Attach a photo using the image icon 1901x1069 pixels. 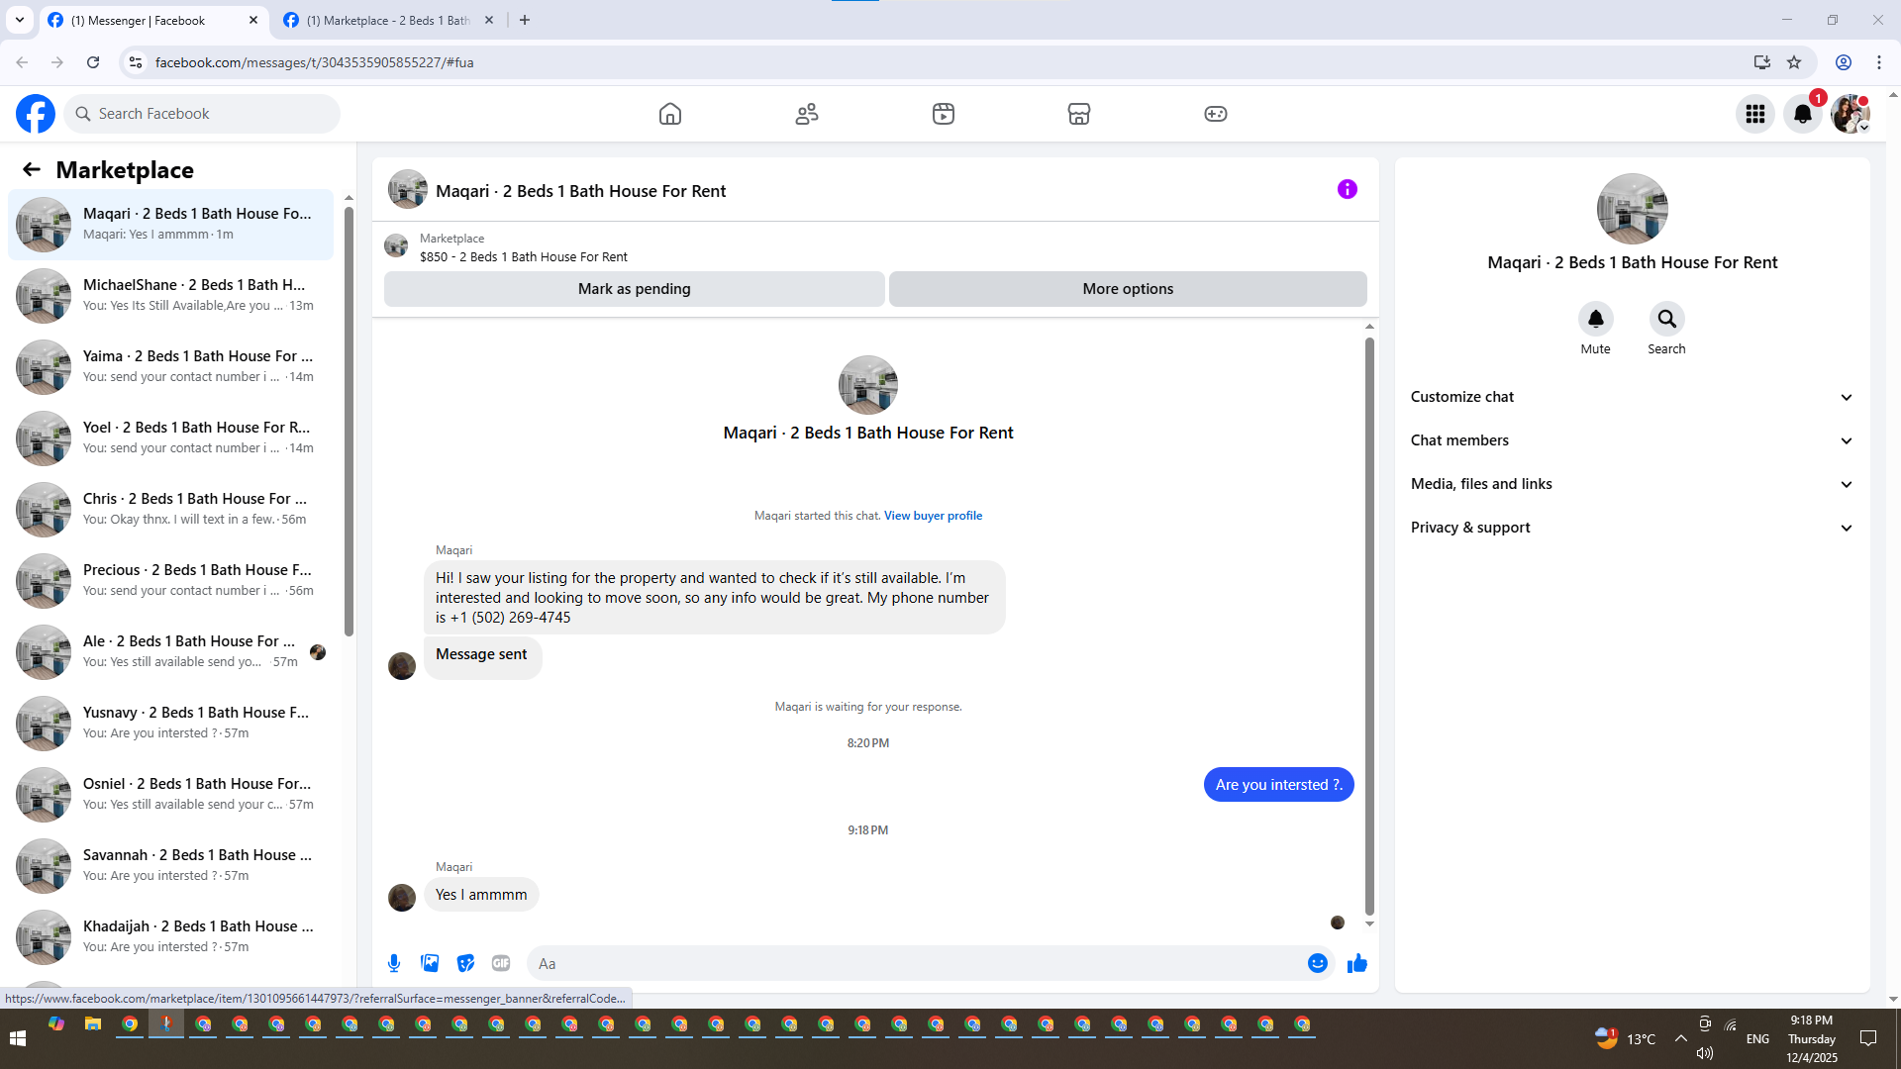(x=430, y=963)
